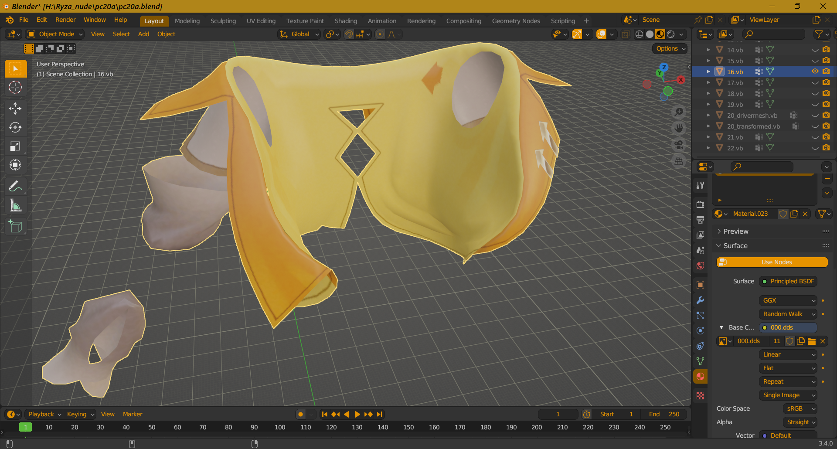Open the sRGB color space dropdown
The width and height of the screenshot is (837, 449).
tap(800, 408)
